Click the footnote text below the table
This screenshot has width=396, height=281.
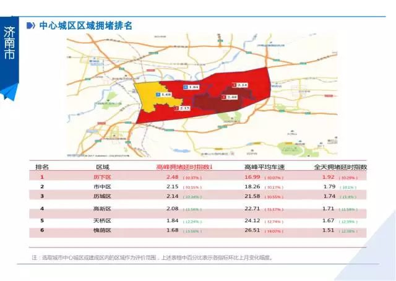point(152,257)
